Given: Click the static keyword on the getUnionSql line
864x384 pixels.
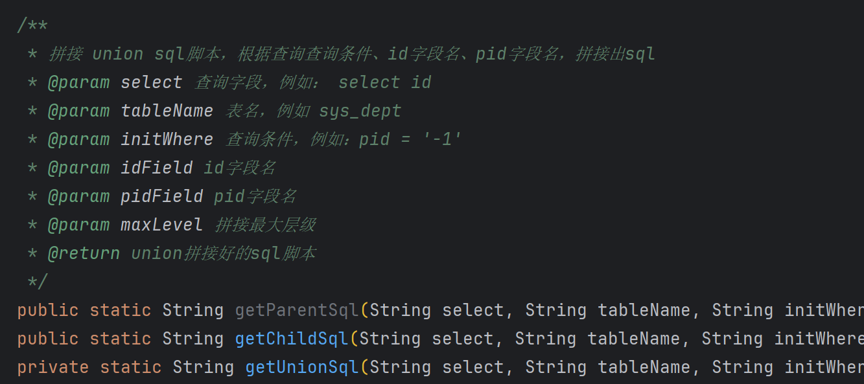Looking at the screenshot, I should coord(131,367).
